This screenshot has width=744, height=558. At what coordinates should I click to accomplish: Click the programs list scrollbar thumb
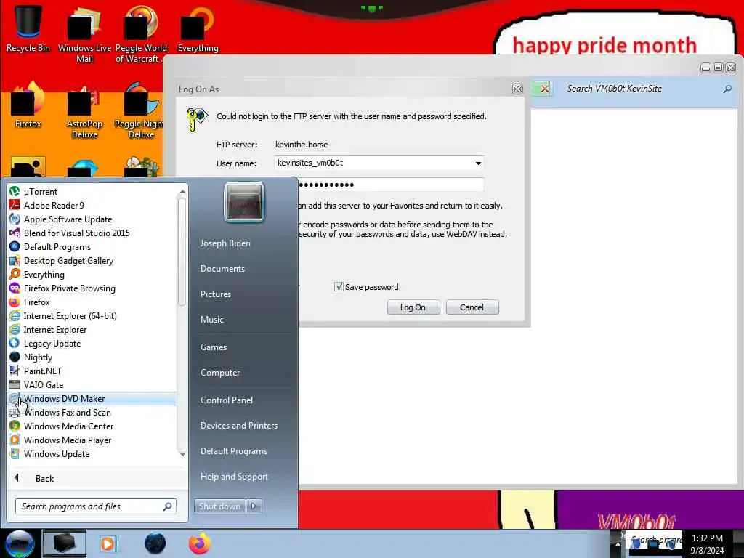[x=182, y=251]
